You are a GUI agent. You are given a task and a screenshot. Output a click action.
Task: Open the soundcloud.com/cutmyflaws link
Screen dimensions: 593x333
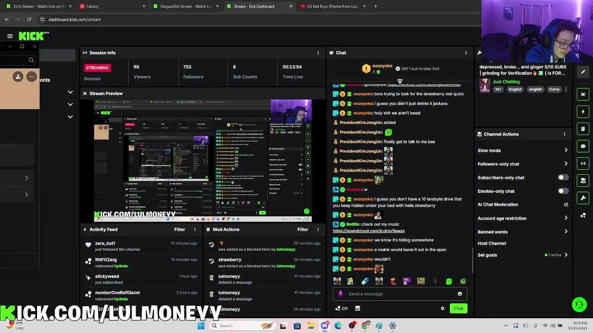(x=369, y=231)
